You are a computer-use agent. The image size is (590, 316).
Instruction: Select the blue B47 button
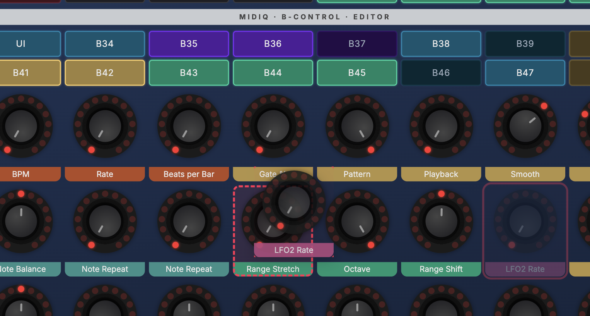coord(525,73)
